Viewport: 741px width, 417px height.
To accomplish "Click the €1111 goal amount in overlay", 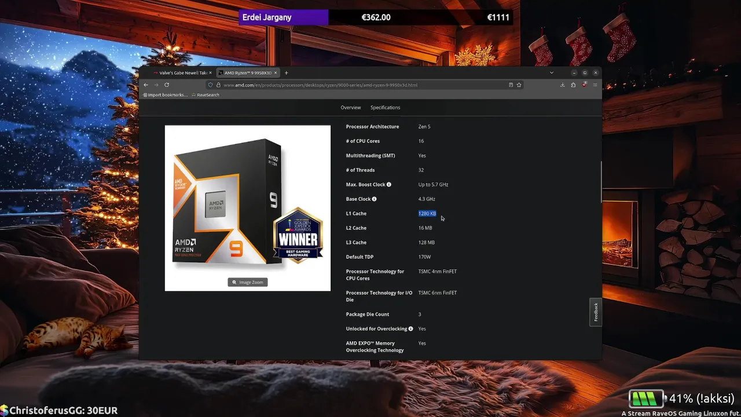I will [x=498, y=17].
